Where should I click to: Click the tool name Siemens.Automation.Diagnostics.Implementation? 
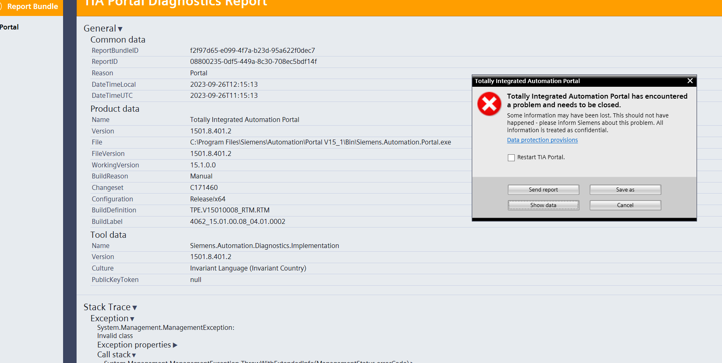tap(265, 246)
